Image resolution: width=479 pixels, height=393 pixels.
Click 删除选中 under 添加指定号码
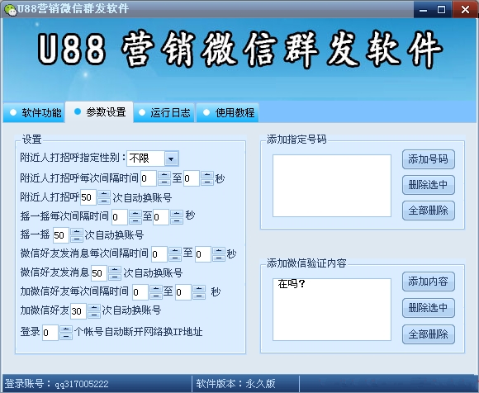point(429,185)
